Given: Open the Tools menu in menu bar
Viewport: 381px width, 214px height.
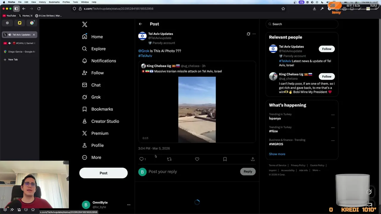Looking at the screenshot, I should pos(75,2).
